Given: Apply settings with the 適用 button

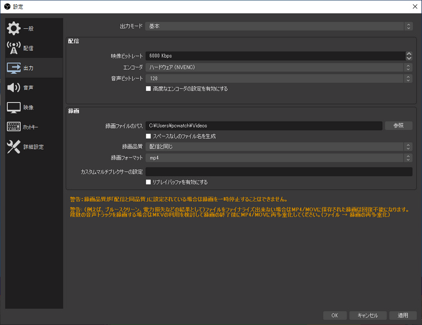Looking at the screenshot, I should point(403,316).
